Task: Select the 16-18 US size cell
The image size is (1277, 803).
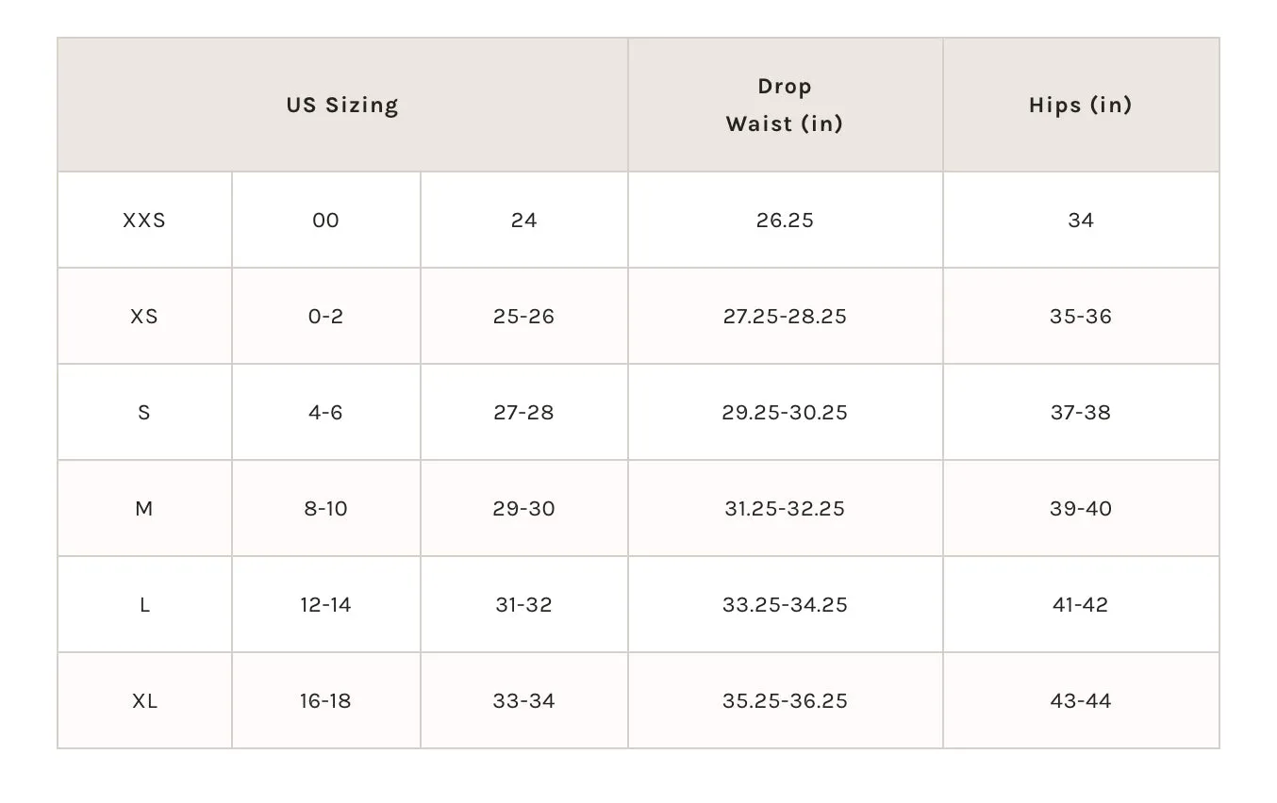Action: pos(326,701)
